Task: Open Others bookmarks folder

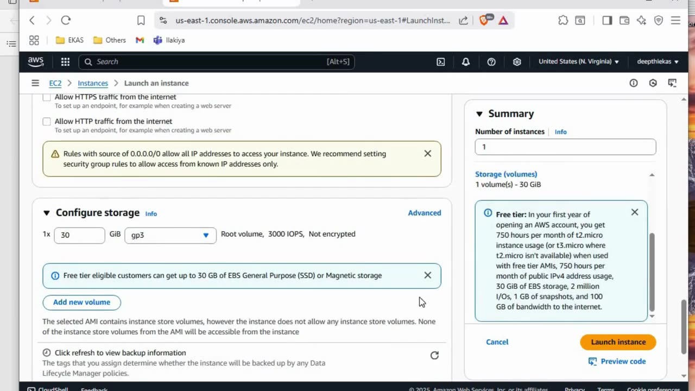Action: (110, 40)
